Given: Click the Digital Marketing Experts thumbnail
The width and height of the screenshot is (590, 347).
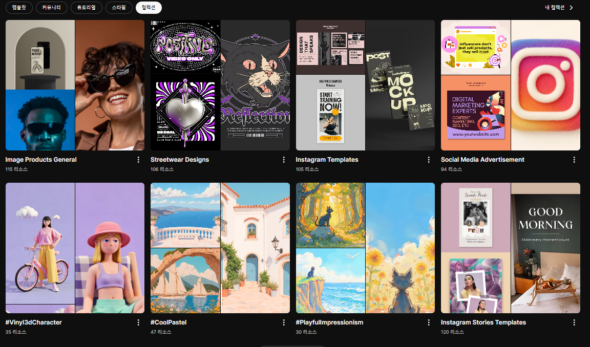Looking at the screenshot, I should click(x=476, y=113).
